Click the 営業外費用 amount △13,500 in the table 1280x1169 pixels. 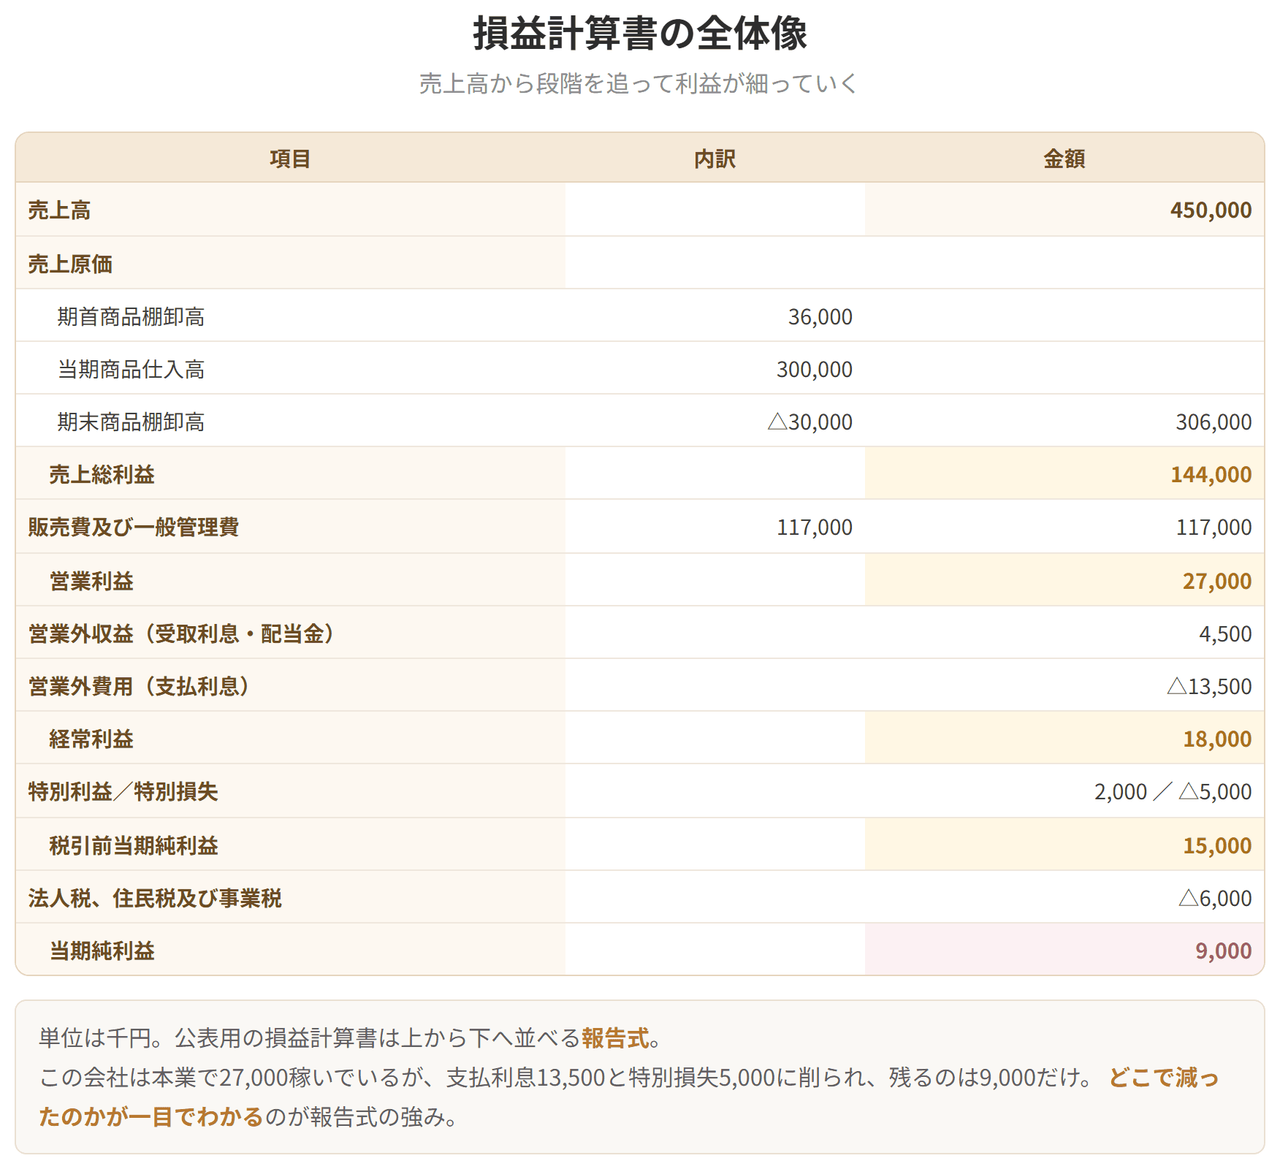(x=1209, y=686)
